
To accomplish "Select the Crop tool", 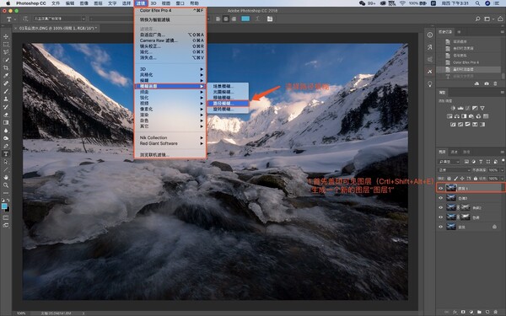I will coord(6,67).
